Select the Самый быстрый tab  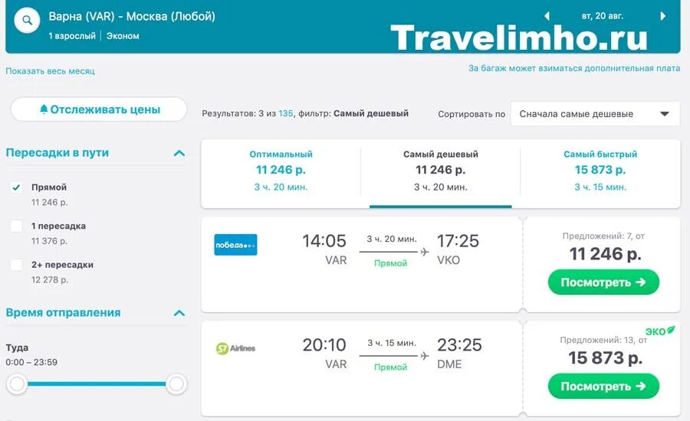click(x=600, y=171)
